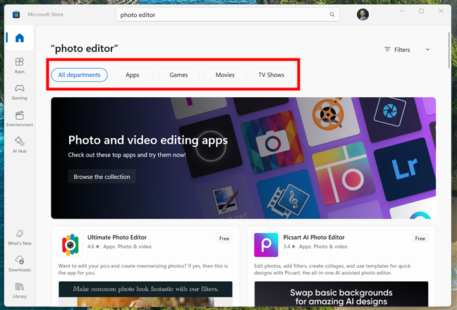Click Free button for Ultimate Photo Editor
This screenshot has height=310, width=457.
224,238
